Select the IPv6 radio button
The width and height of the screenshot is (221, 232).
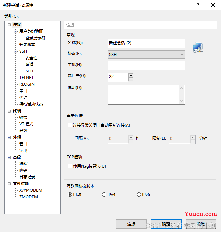pyautogui.click(x=139, y=194)
